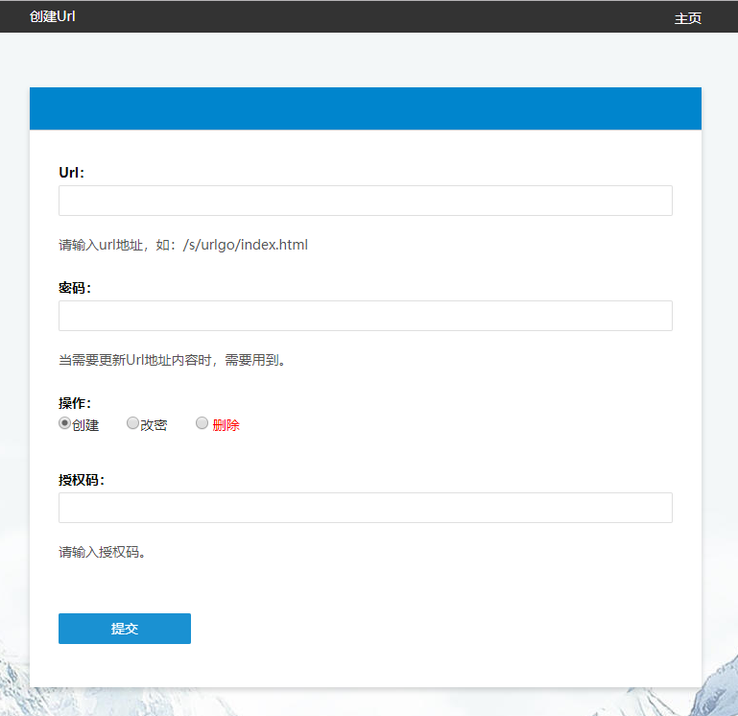
Task: Click the hint 请输入授权码。
Action: pos(102,552)
